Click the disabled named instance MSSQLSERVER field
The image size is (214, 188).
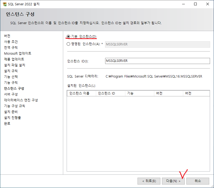tap(157, 44)
